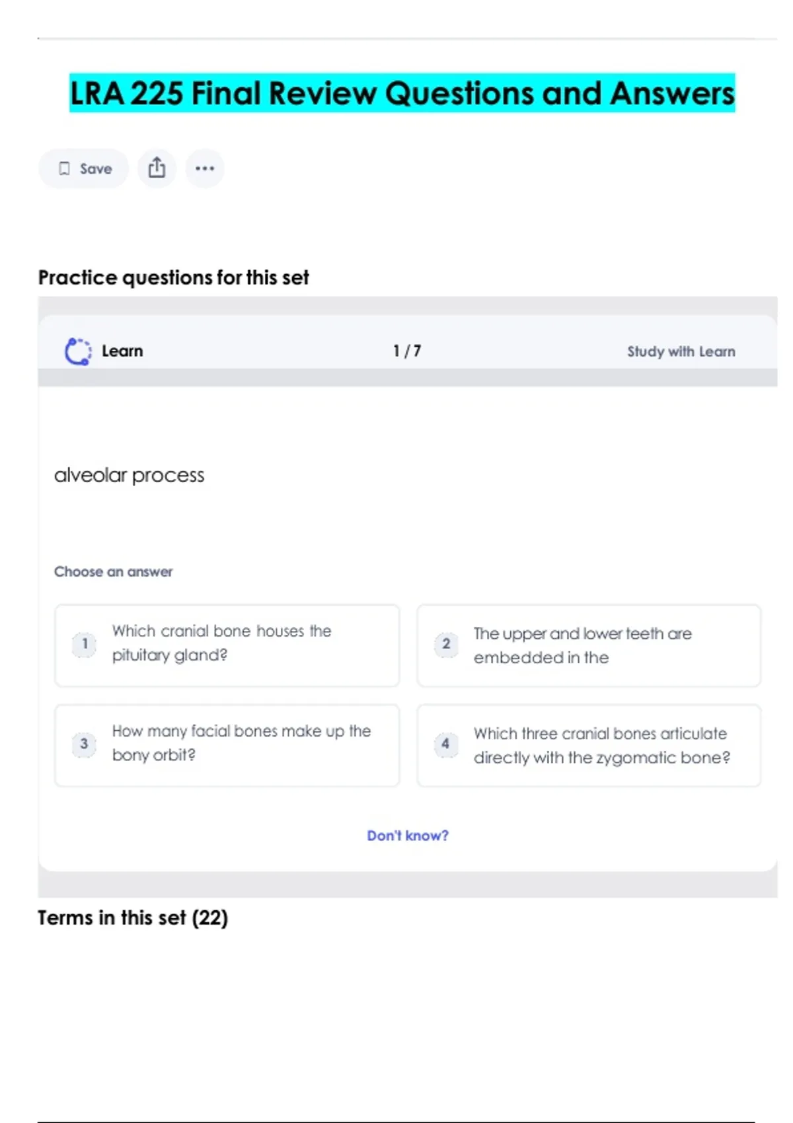
Task: Click the circular Learn mode icon
Action: tap(78, 351)
